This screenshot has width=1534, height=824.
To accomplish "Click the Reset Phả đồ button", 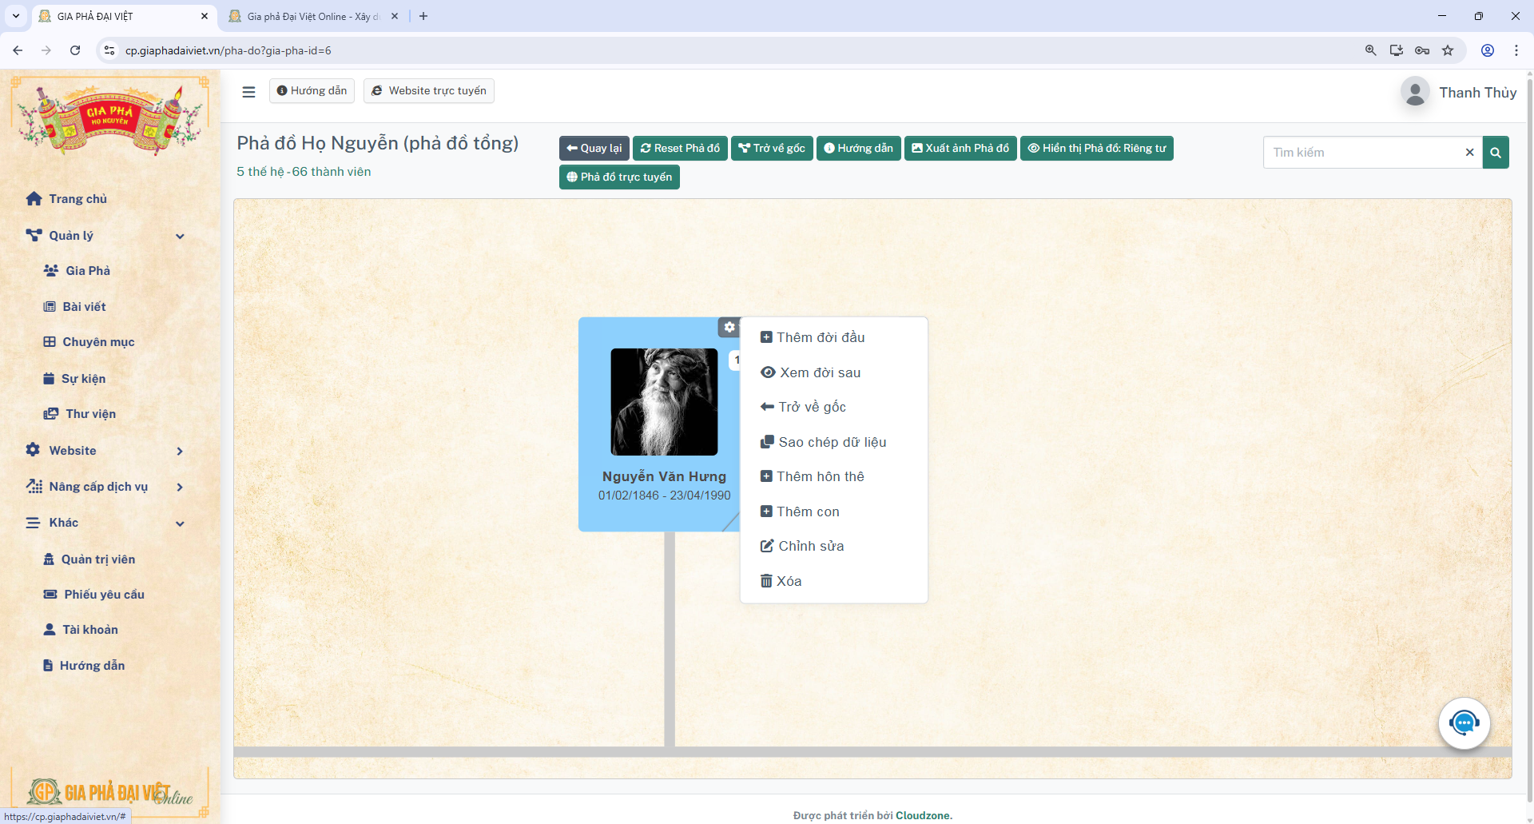I will [680, 149].
